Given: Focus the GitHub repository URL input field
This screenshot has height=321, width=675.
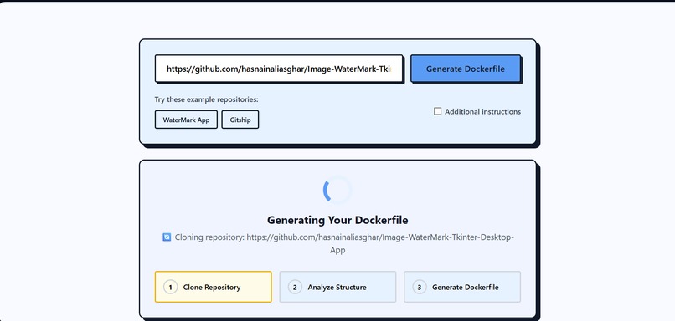Looking at the screenshot, I should [x=279, y=69].
